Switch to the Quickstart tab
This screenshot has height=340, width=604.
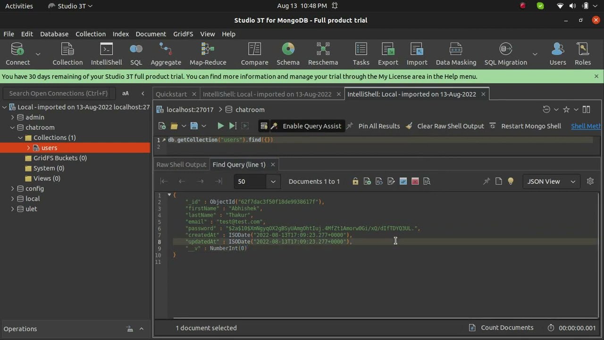pos(171,94)
